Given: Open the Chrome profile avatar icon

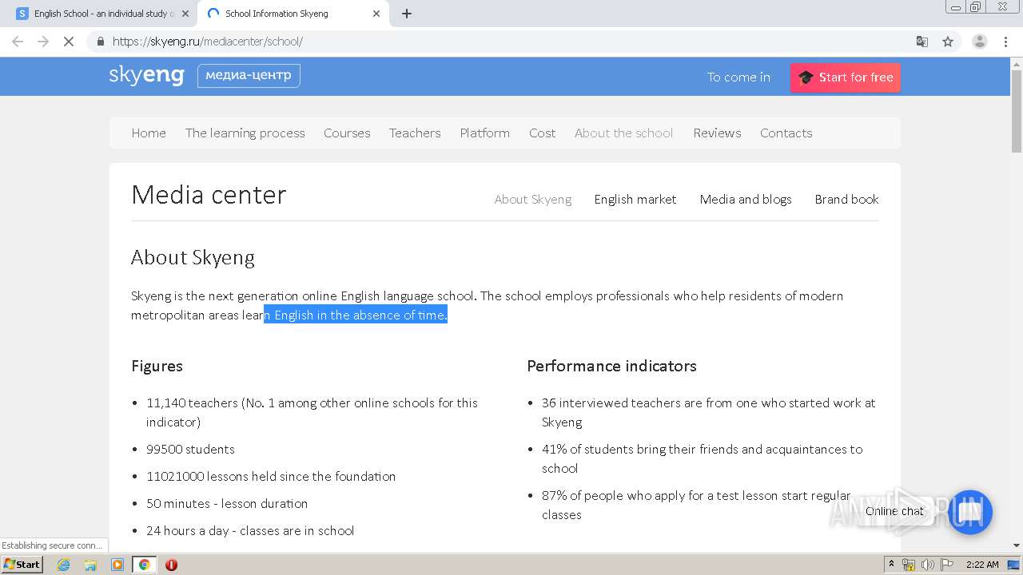Looking at the screenshot, I should pyautogui.click(x=980, y=42).
